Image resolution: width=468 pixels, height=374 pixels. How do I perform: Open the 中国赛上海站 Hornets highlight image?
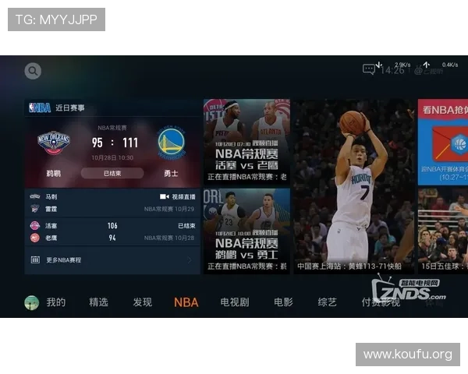[353, 186]
